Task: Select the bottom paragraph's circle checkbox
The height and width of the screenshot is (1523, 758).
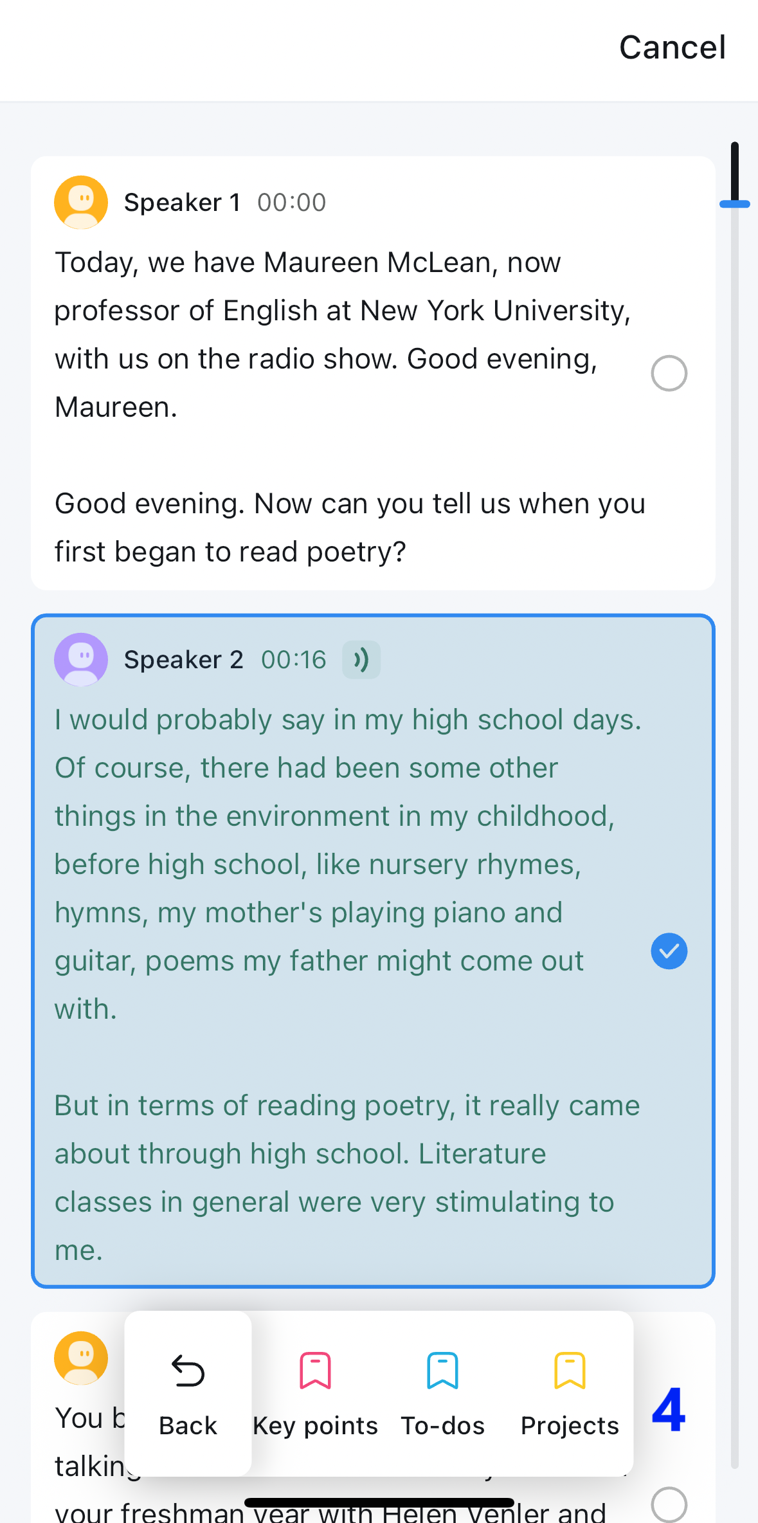Action: (669, 1504)
